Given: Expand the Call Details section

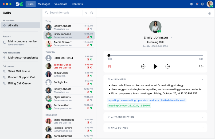Looking at the screenshot, I should click(x=202, y=128).
